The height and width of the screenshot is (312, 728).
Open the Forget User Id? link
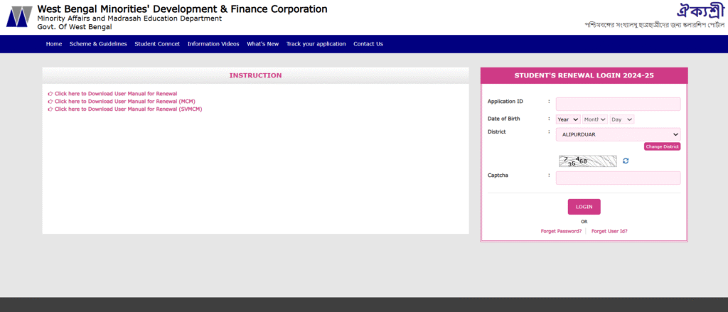pyautogui.click(x=609, y=231)
